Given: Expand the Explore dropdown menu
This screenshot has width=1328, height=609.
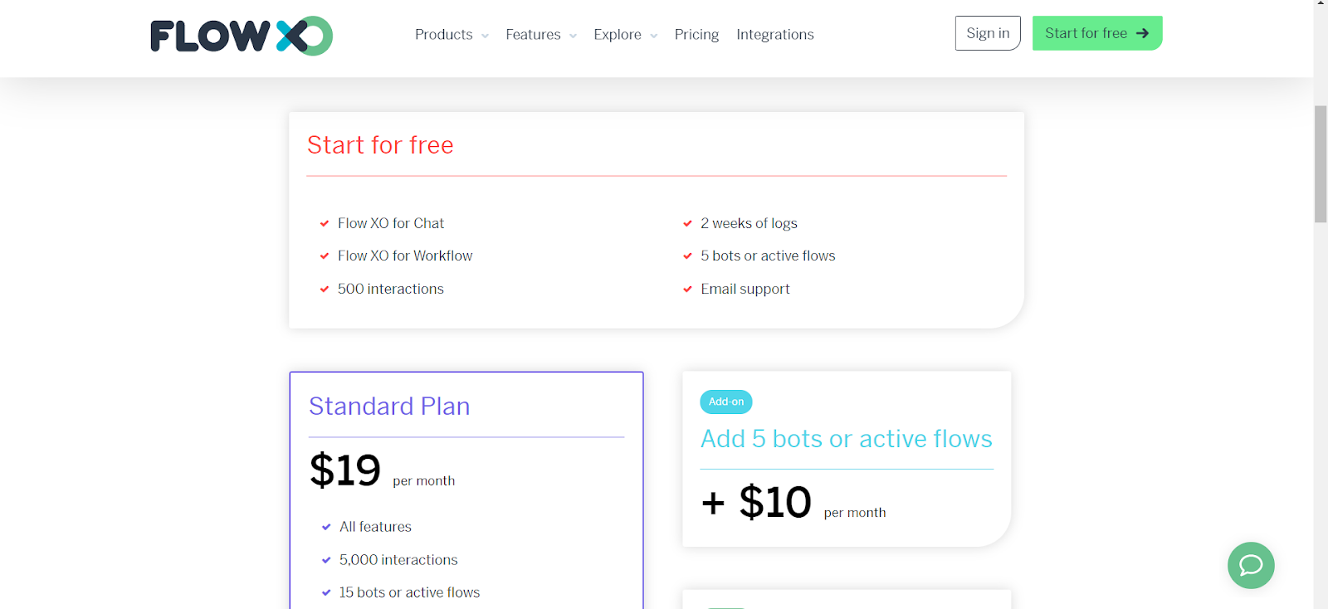Looking at the screenshot, I should coord(626,35).
